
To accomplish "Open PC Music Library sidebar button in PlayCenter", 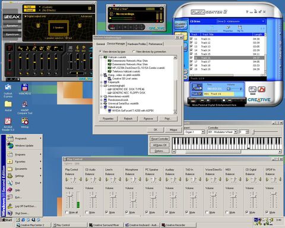I will (180, 25).
